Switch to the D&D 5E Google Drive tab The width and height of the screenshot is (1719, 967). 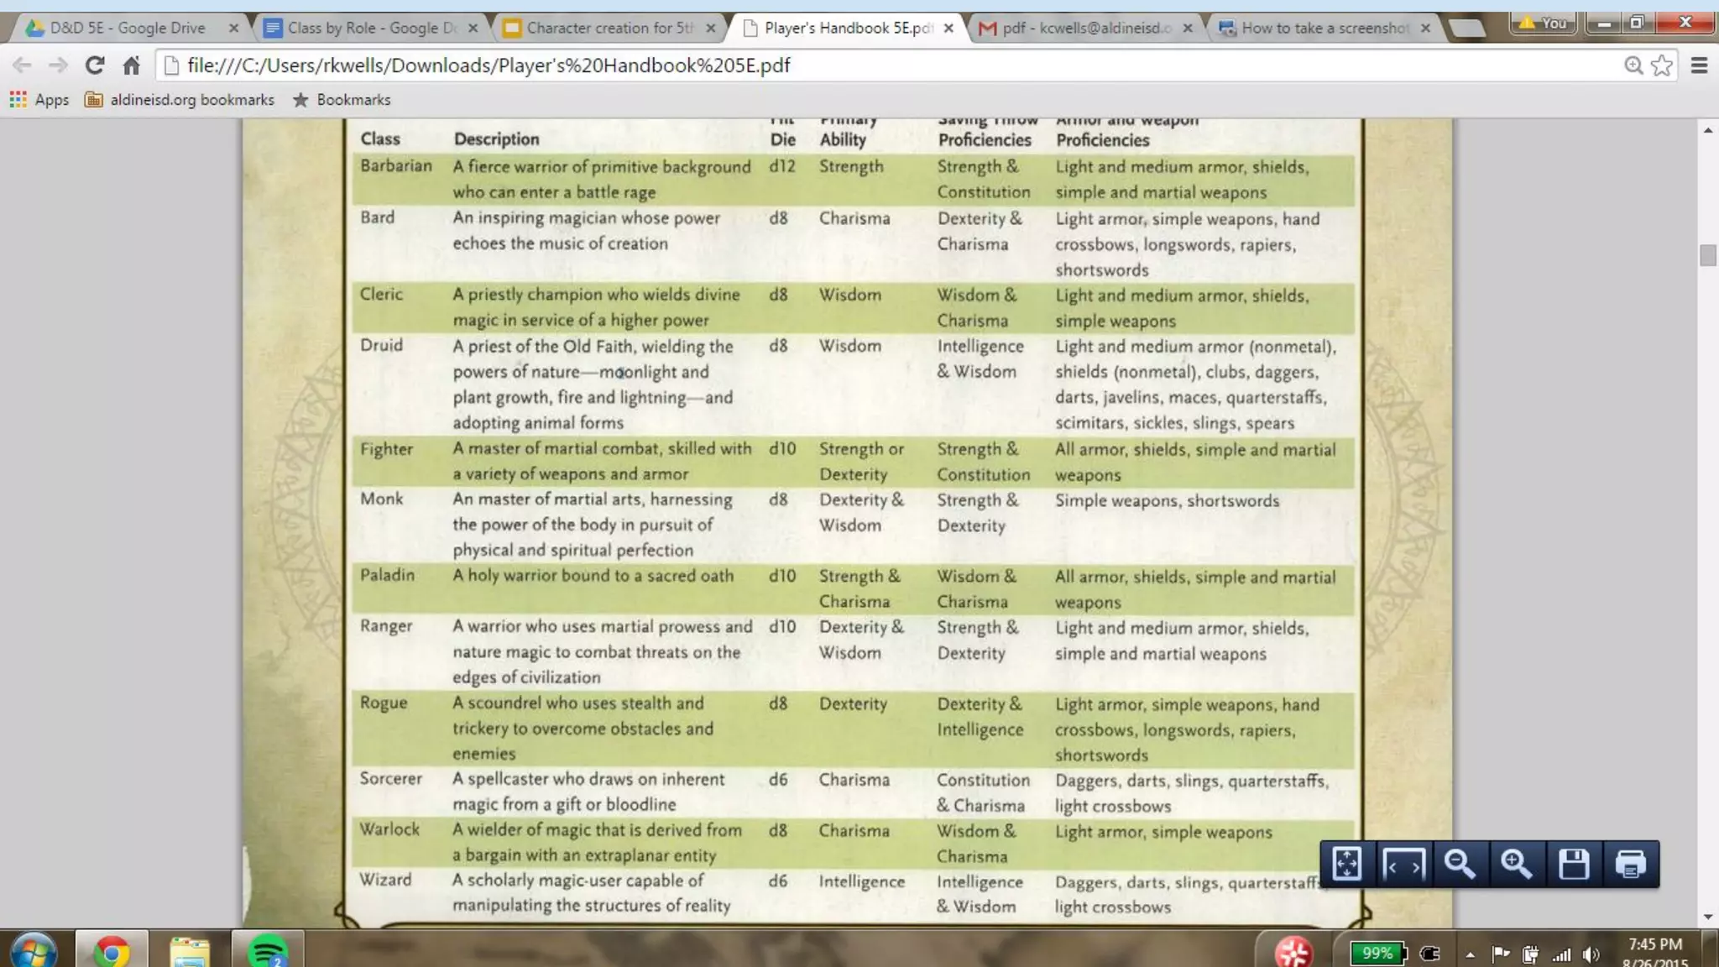click(x=128, y=28)
